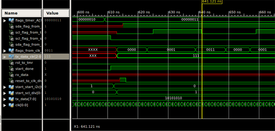The image size is (275, 131).
Task: Expand the flags_from_clk_ bus
Action: pos(5,51)
